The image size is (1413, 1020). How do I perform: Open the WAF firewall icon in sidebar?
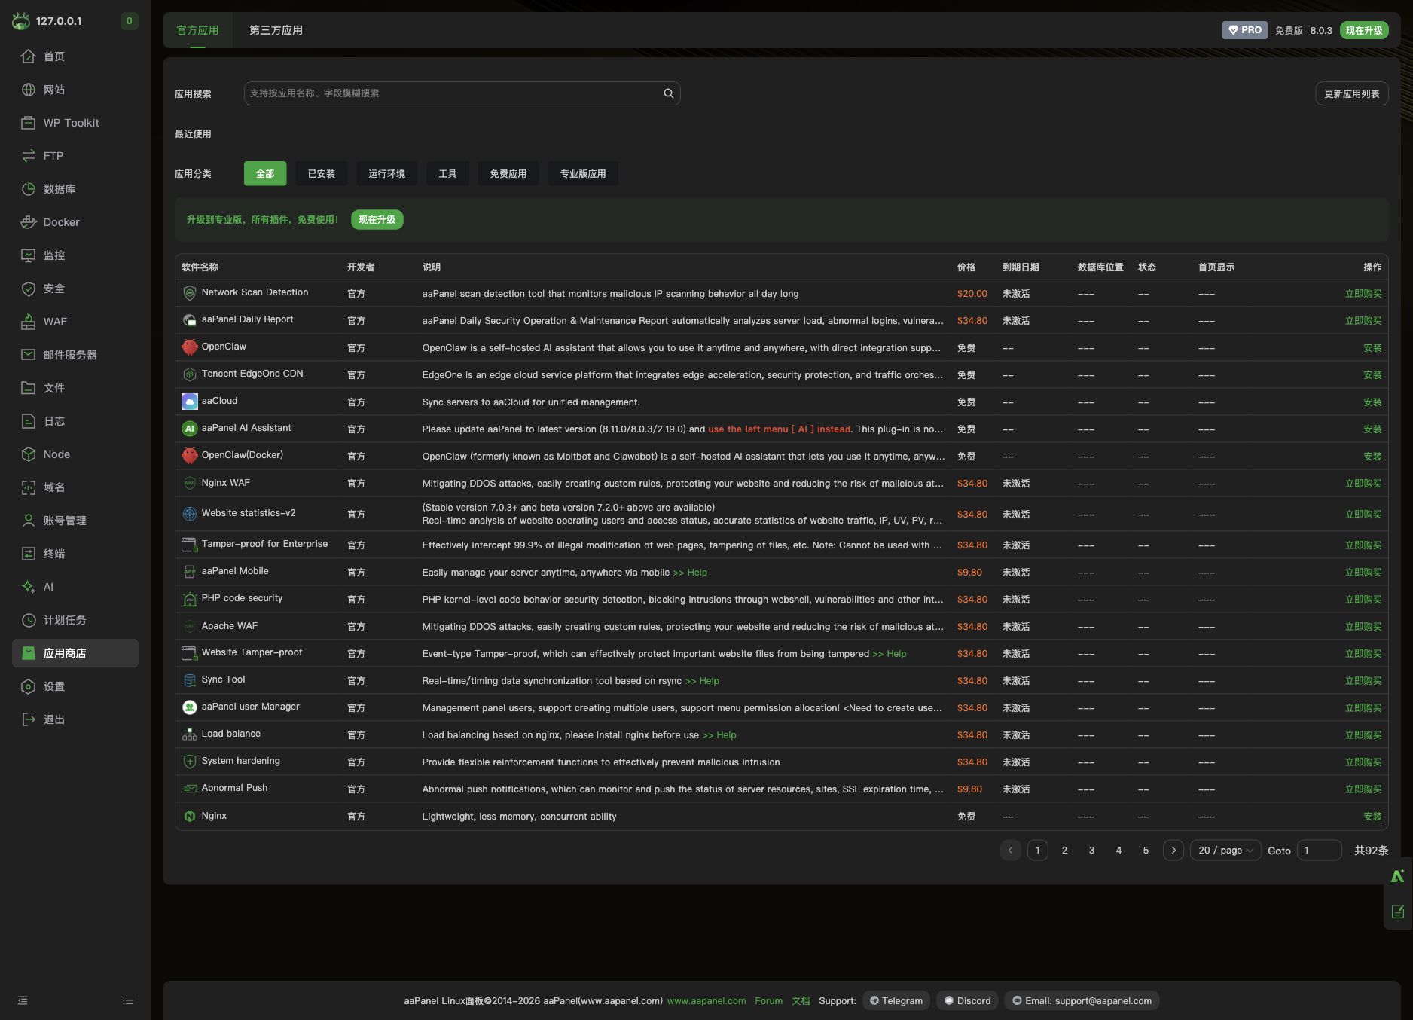(x=29, y=322)
